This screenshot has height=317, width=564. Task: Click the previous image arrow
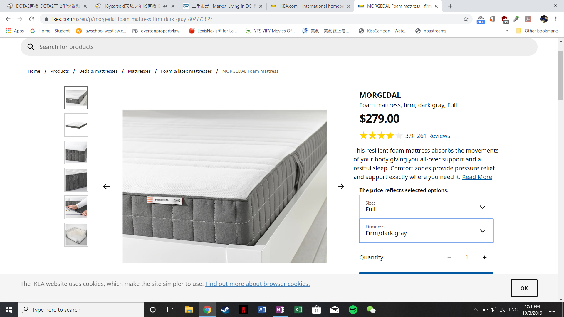106,186
